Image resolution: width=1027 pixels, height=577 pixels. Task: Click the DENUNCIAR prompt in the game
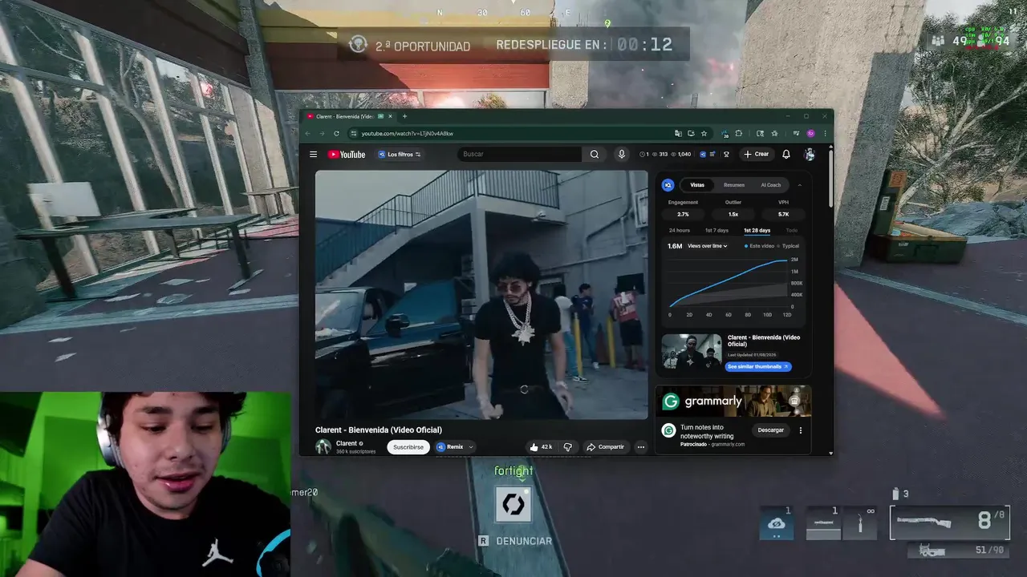(515, 541)
